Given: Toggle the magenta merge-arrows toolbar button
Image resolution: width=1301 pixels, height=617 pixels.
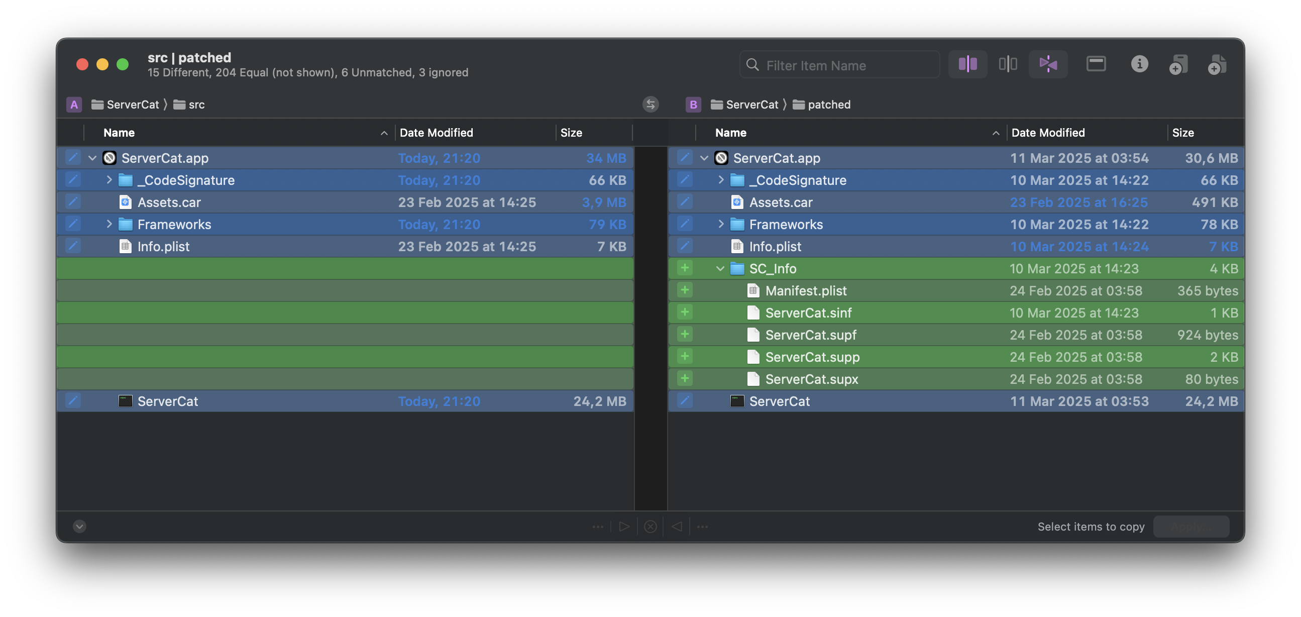Looking at the screenshot, I should click(x=1048, y=64).
